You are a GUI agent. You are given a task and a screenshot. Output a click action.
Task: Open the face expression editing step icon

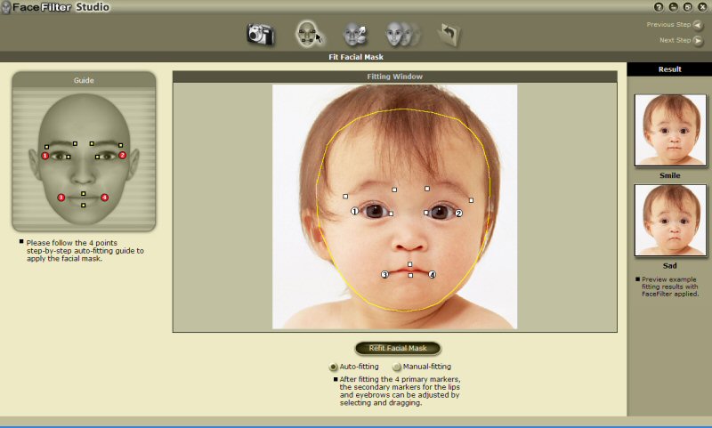pyautogui.click(x=355, y=34)
